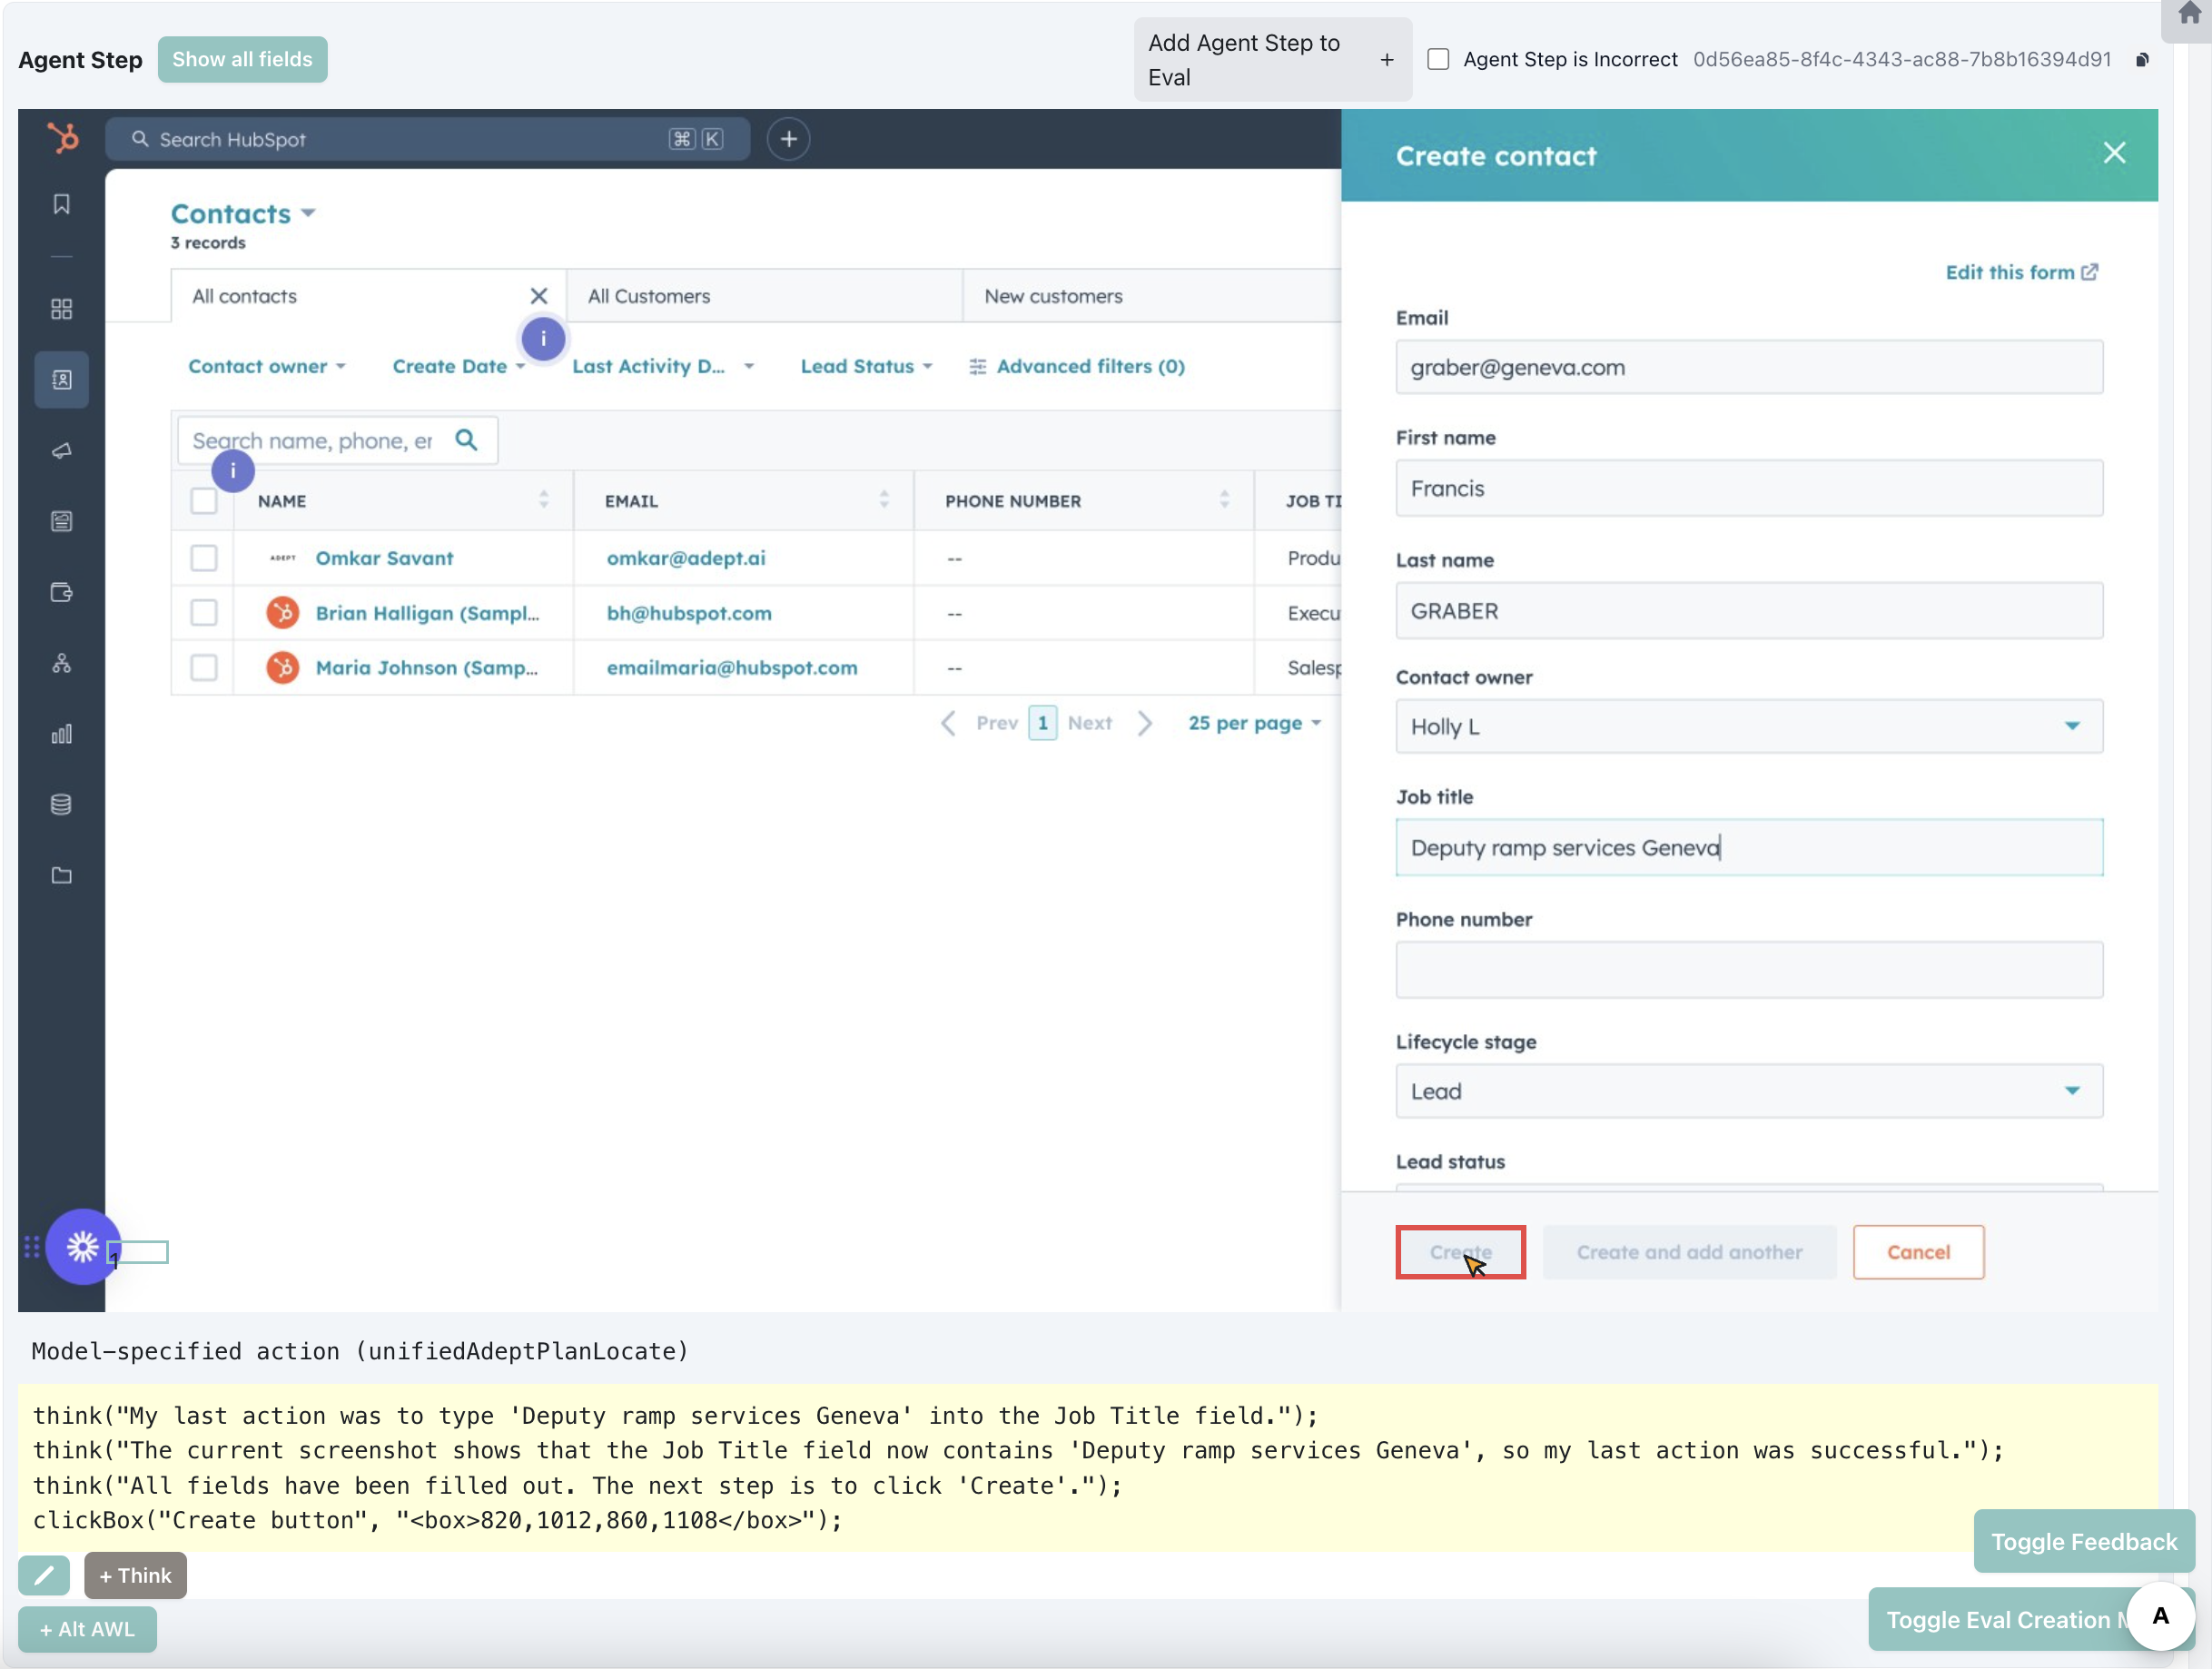Switch to the New customers tab

[1053, 296]
